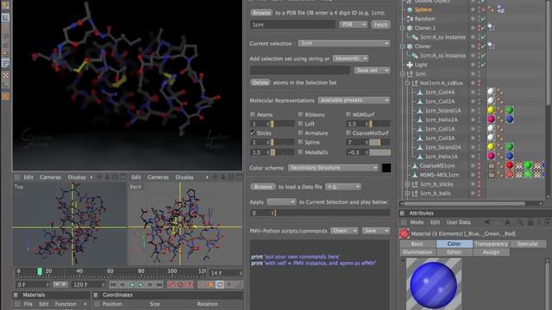Viewport: 552px width, 310px height.
Task: Click the maximize icon of the Top viewport
Action: (x=122, y=177)
